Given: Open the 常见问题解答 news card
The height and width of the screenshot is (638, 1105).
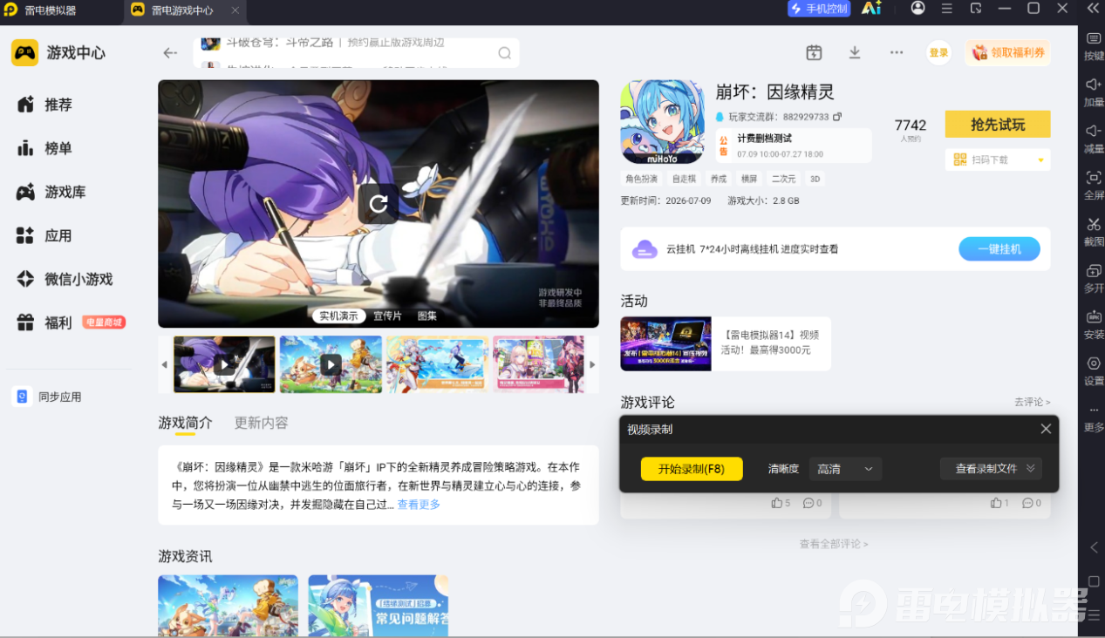Looking at the screenshot, I should click(x=379, y=606).
